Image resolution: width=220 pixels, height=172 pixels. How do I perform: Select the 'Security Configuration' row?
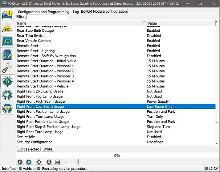point(116,142)
